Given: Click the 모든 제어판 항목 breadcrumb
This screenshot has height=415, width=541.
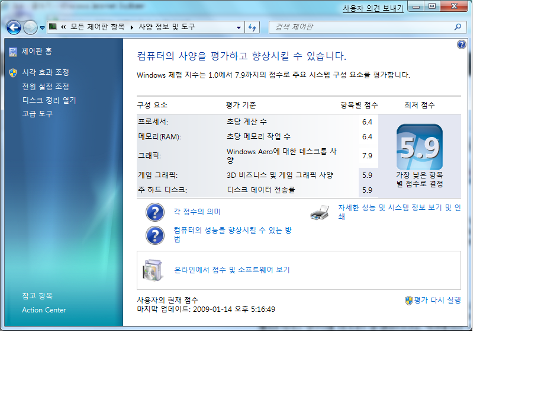Looking at the screenshot, I should pyautogui.click(x=97, y=27).
